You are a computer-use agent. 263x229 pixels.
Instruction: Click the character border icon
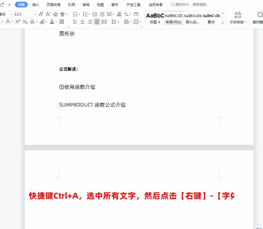click(61, 22)
